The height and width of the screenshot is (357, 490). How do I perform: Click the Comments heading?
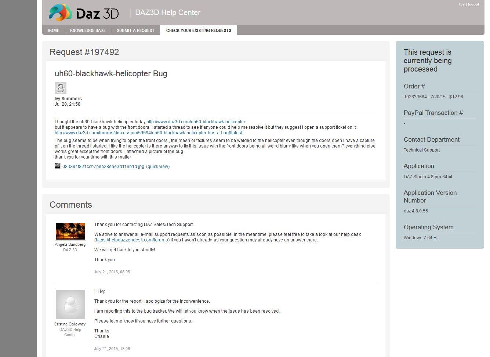71,205
